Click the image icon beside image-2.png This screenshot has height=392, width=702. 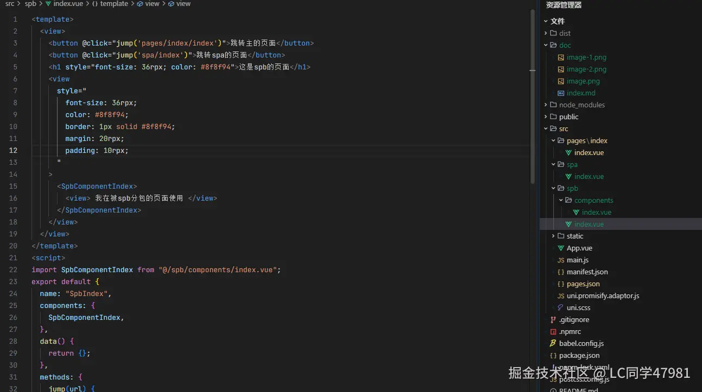[x=561, y=69]
